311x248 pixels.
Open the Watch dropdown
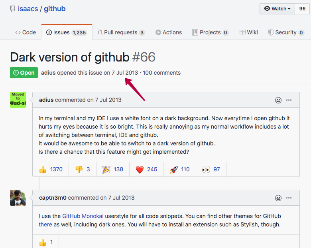pyautogui.click(x=277, y=9)
